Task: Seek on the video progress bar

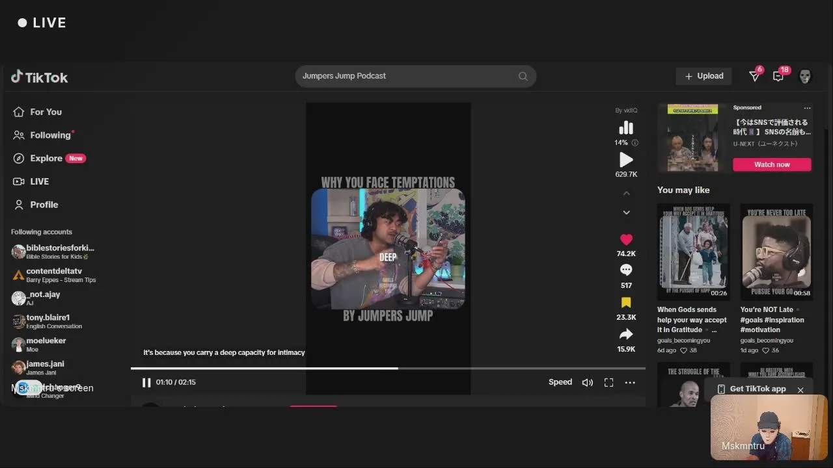Action: [388, 369]
